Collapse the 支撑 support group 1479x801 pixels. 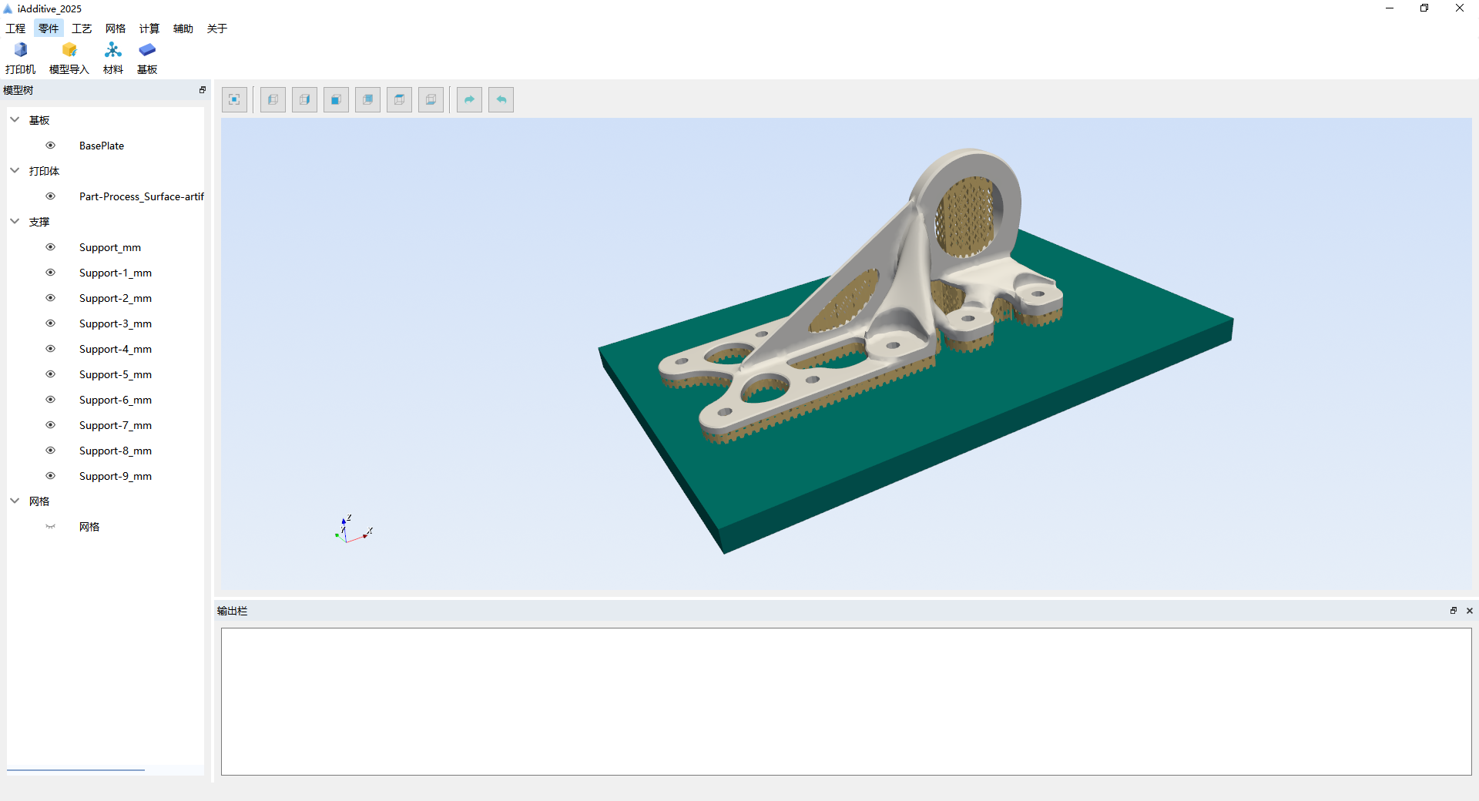coord(15,222)
